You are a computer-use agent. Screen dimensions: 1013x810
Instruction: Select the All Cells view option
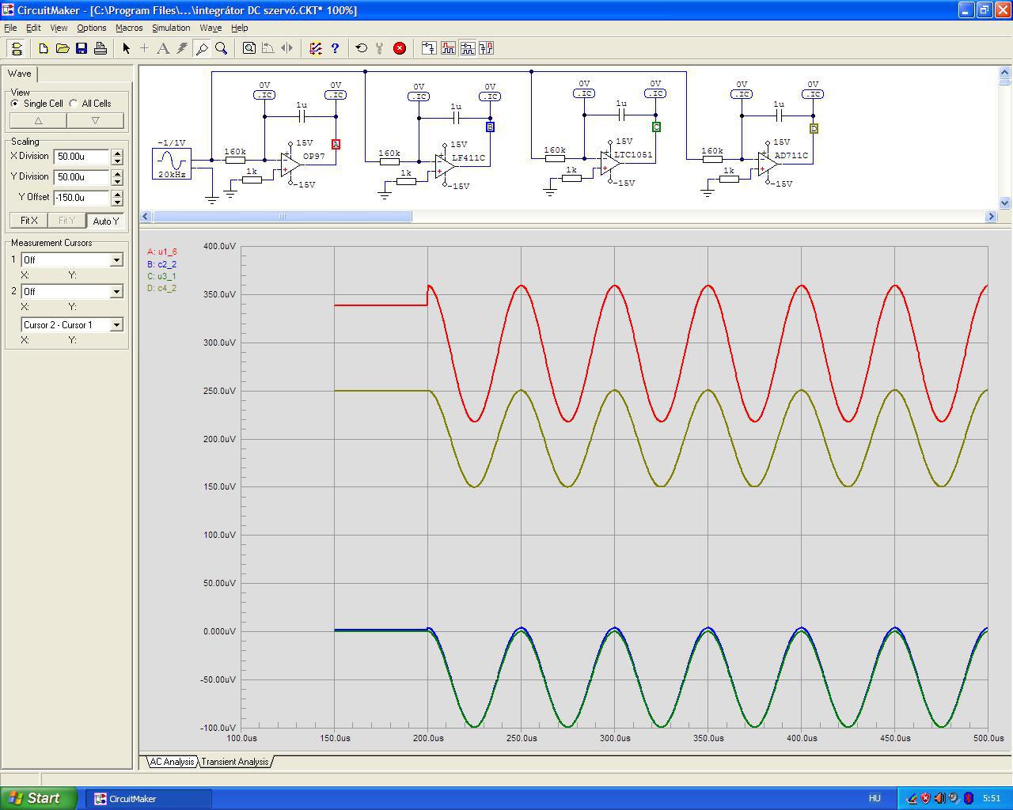[x=74, y=104]
